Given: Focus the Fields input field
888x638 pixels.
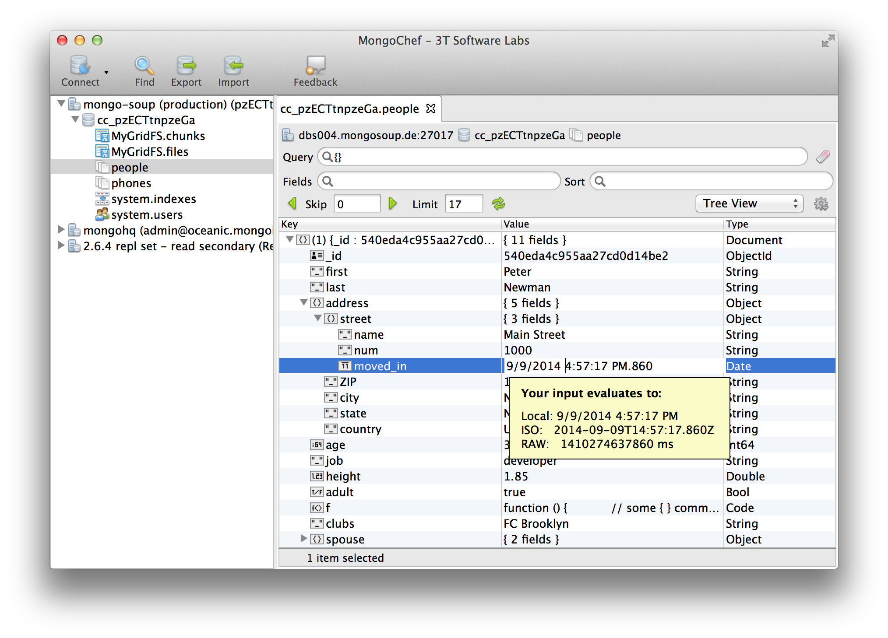Looking at the screenshot, I should pyautogui.click(x=439, y=181).
